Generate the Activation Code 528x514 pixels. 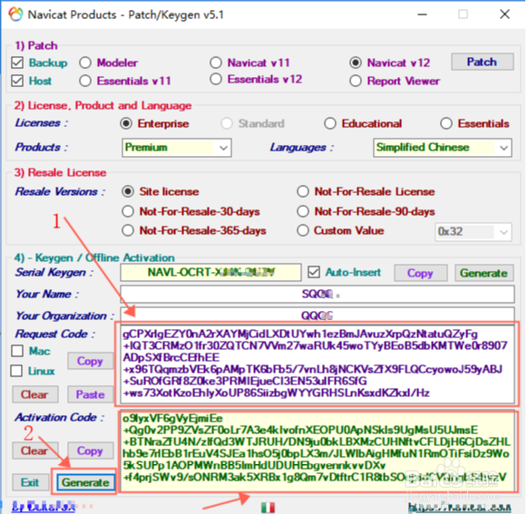[85, 482]
